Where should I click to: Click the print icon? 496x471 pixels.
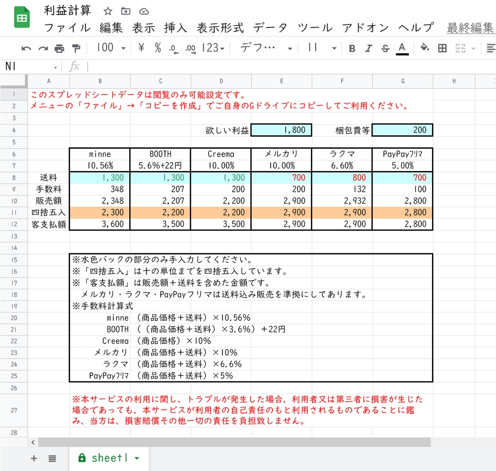[60, 48]
